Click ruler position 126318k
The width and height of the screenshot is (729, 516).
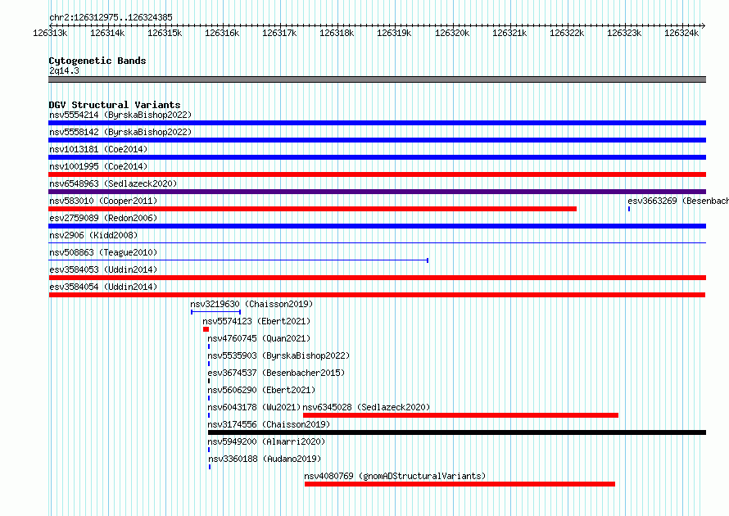pos(337,33)
